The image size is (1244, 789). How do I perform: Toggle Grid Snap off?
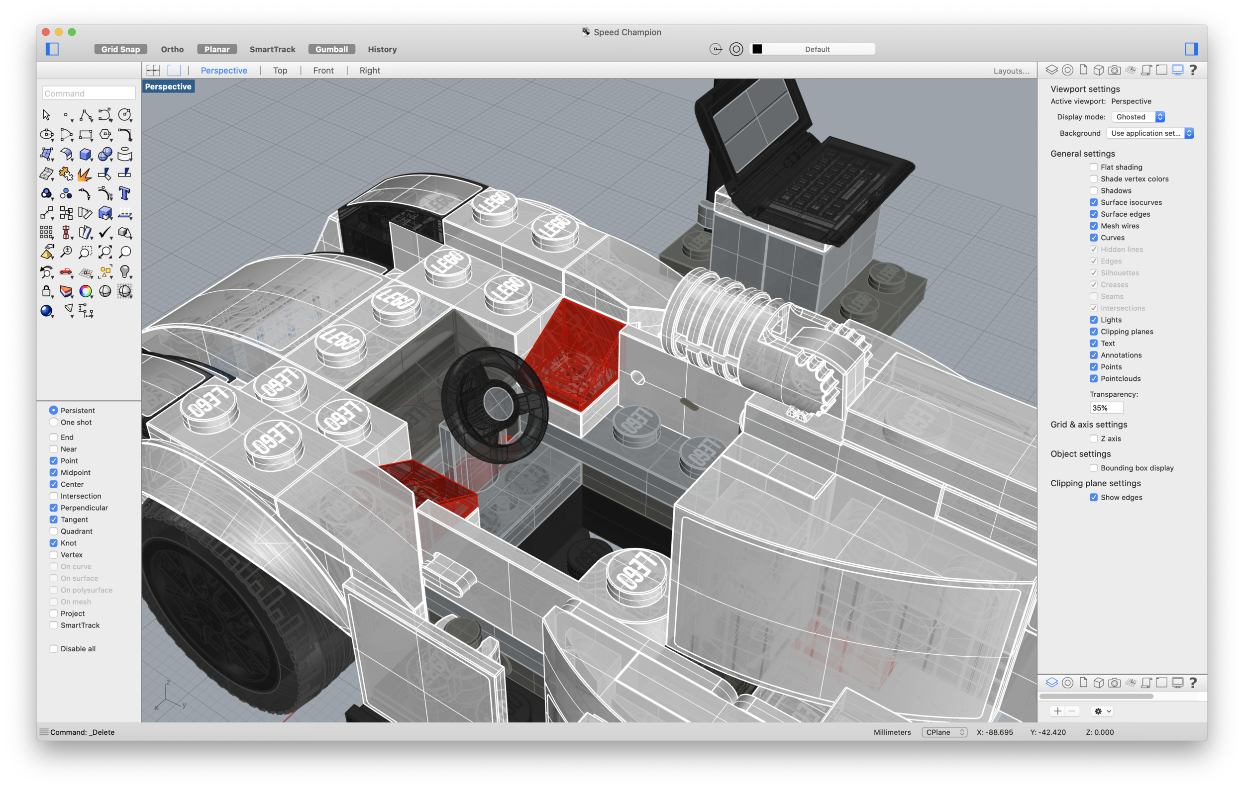(120, 49)
